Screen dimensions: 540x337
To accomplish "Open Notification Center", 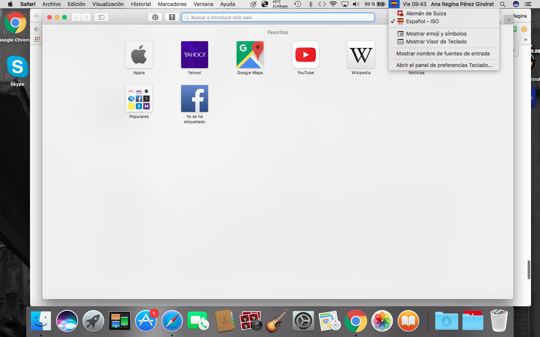I will tap(528, 4).
